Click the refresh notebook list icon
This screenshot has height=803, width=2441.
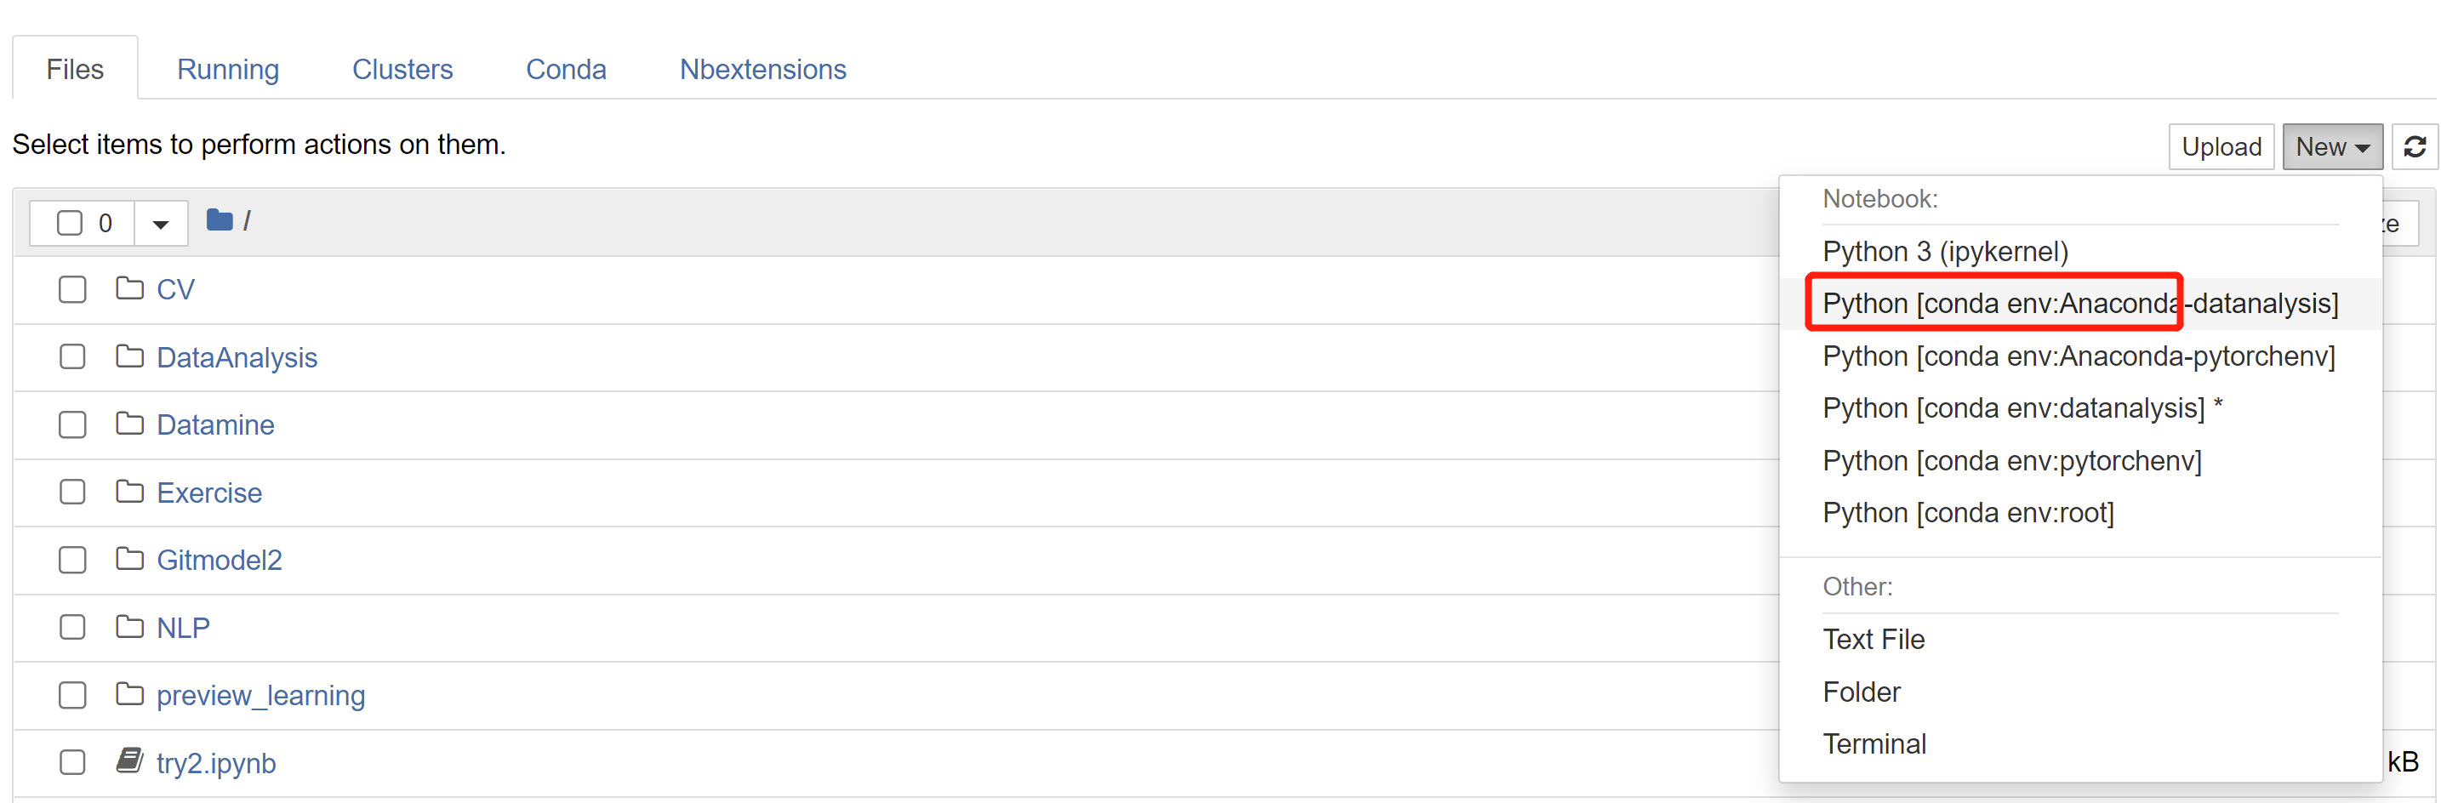[2414, 147]
